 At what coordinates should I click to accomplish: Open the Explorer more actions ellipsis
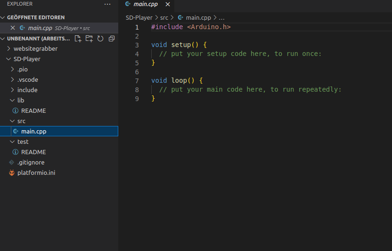pyautogui.click(x=107, y=4)
